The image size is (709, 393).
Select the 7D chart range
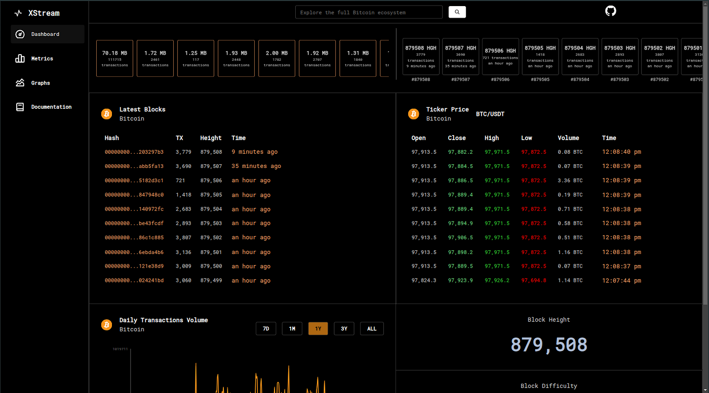266,329
